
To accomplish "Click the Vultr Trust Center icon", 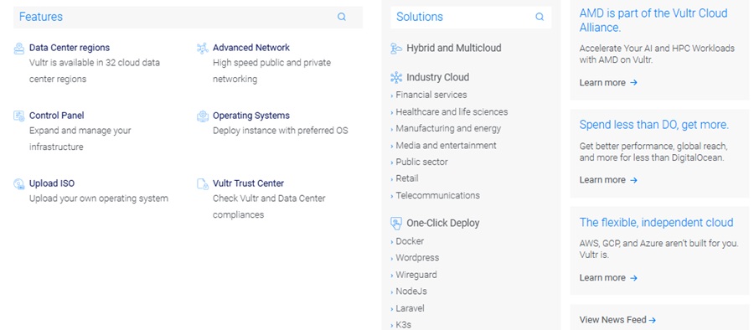I will [x=203, y=183].
